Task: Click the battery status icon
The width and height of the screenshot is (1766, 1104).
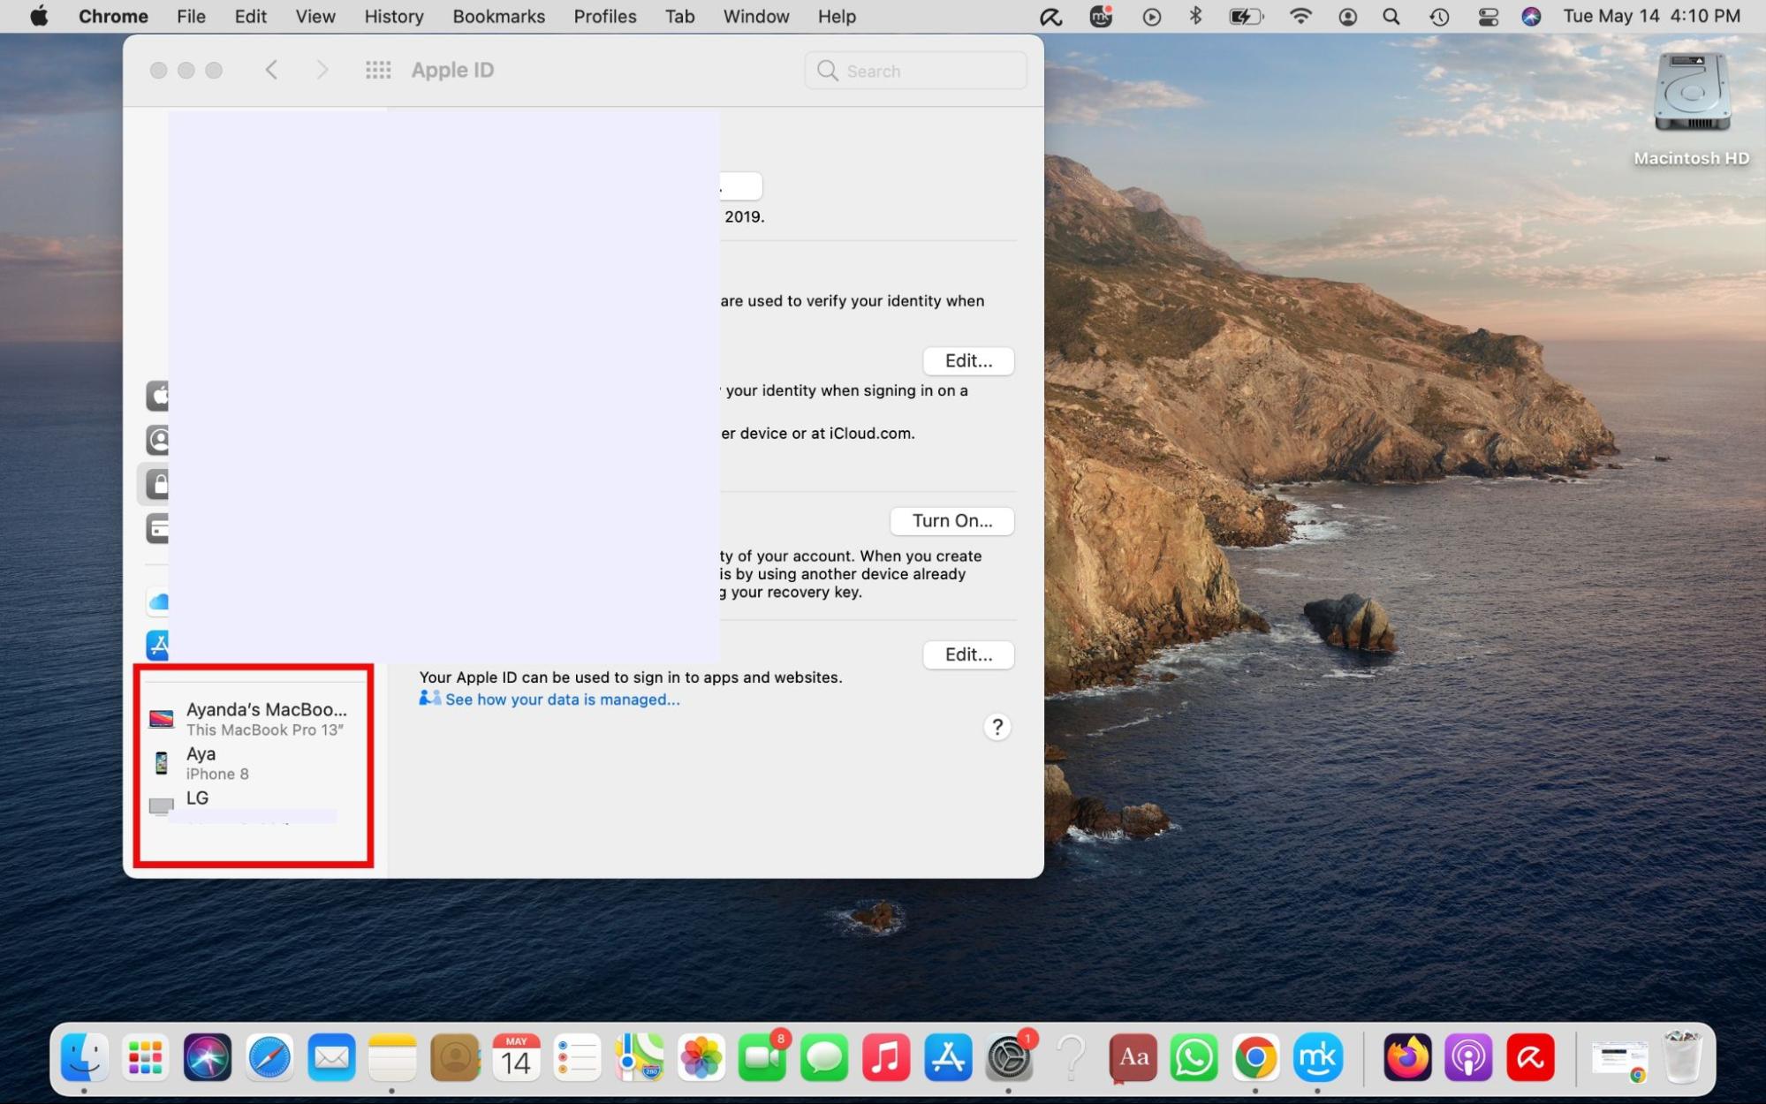Action: (x=1246, y=16)
